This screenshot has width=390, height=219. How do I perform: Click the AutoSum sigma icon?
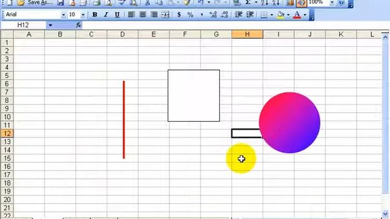pyautogui.click(x=248, y=2)
